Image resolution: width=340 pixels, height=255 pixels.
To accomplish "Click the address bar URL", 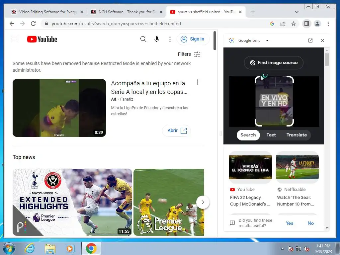I will point(116,24).
